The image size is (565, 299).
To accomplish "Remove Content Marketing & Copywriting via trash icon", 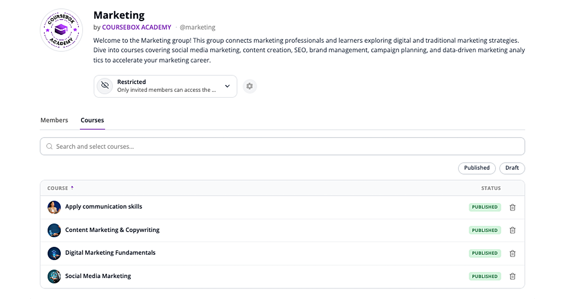I will point(512,230).
